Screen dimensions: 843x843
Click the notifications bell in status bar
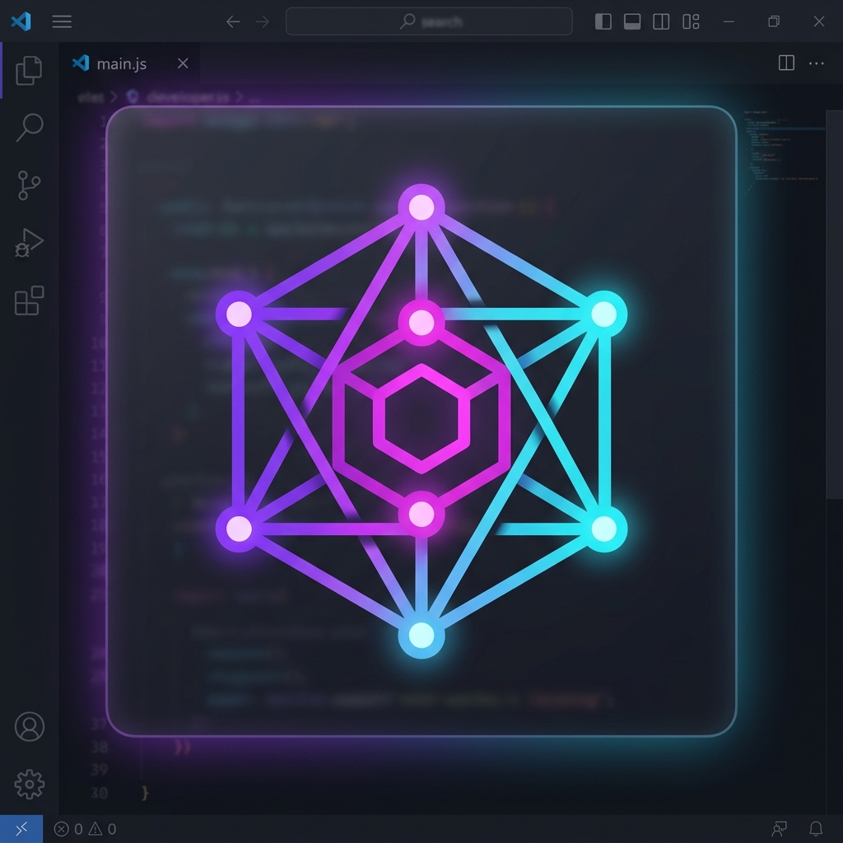coord(816,828)
